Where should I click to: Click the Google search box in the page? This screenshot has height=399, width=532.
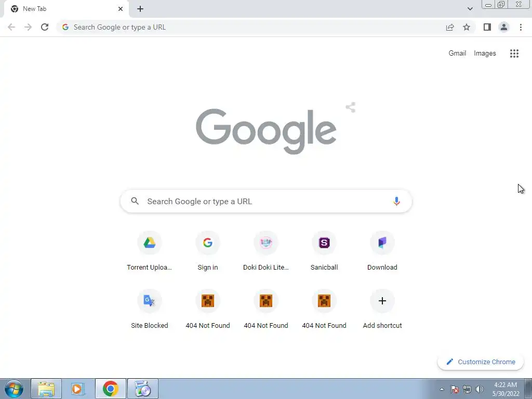coord(266,201)
